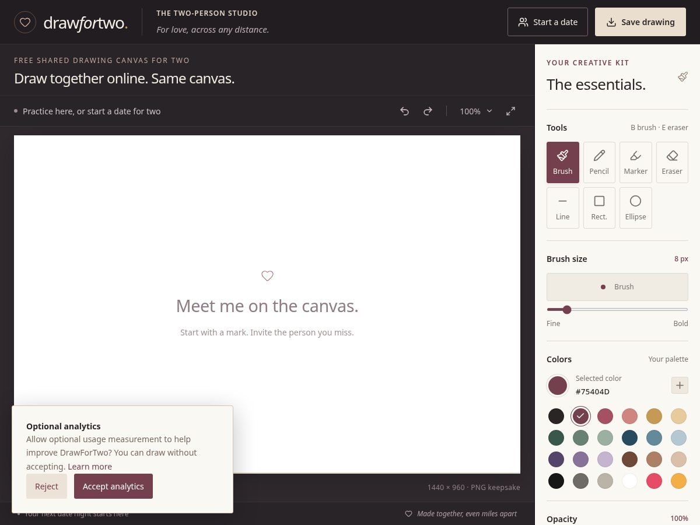Click the brush icon beside The essentials
Image resolution: width=700 pixels, height=525 pixels.
682,77
